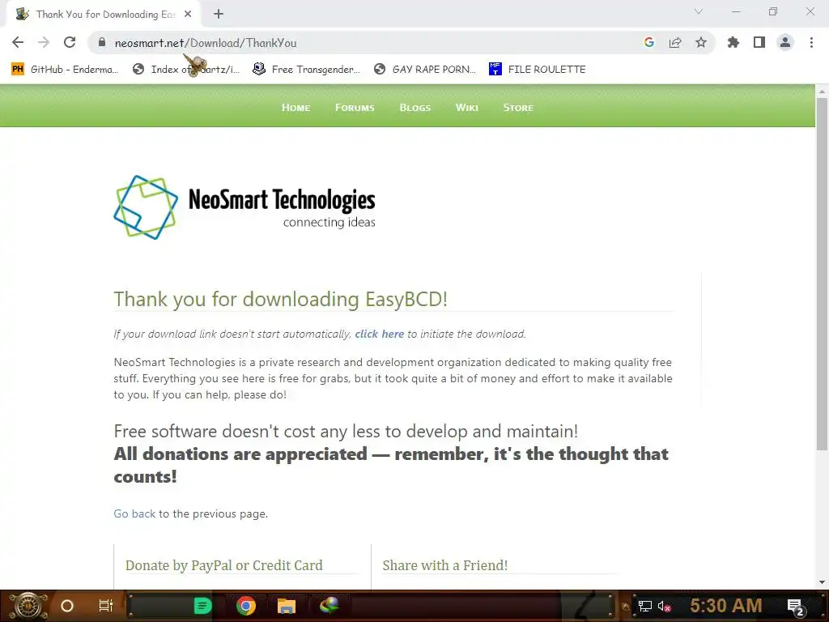Viewport: 829px width, 622px height.
Task: Share this page using the share icon
Action: 675,42
